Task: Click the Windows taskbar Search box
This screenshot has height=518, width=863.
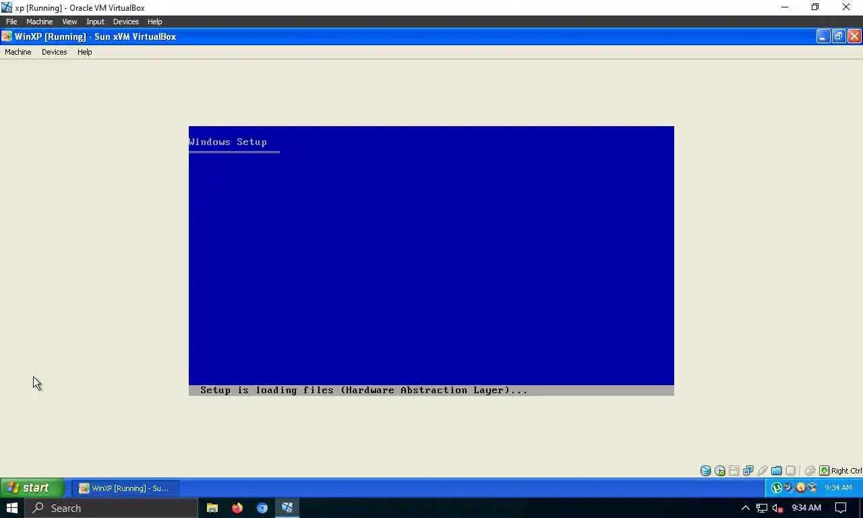Action: [x=111, y=508]
